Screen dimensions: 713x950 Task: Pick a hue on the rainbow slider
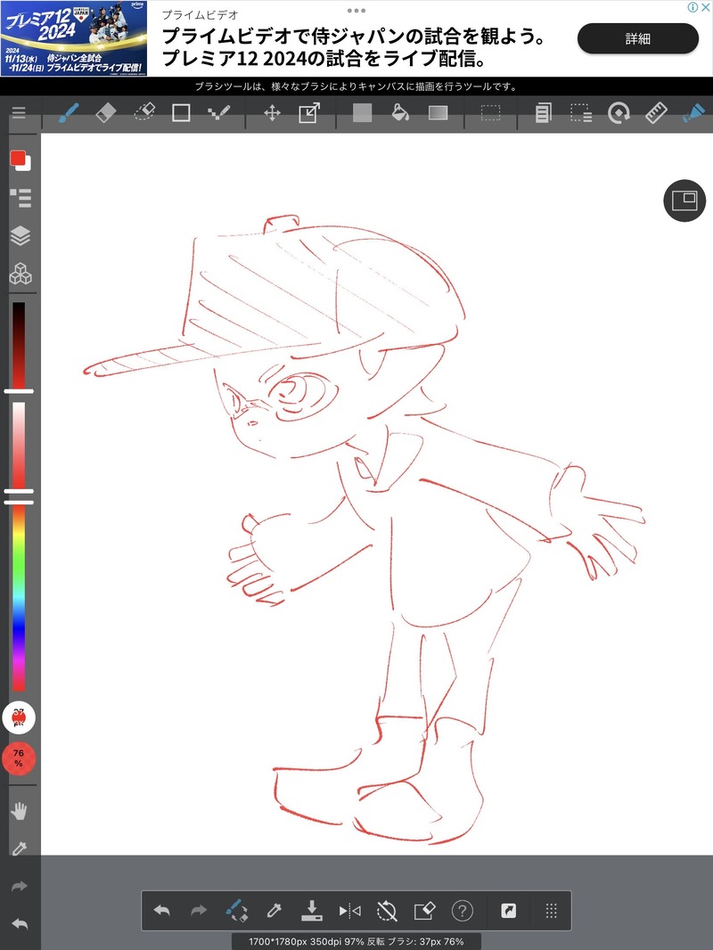(x=19, y=597)
